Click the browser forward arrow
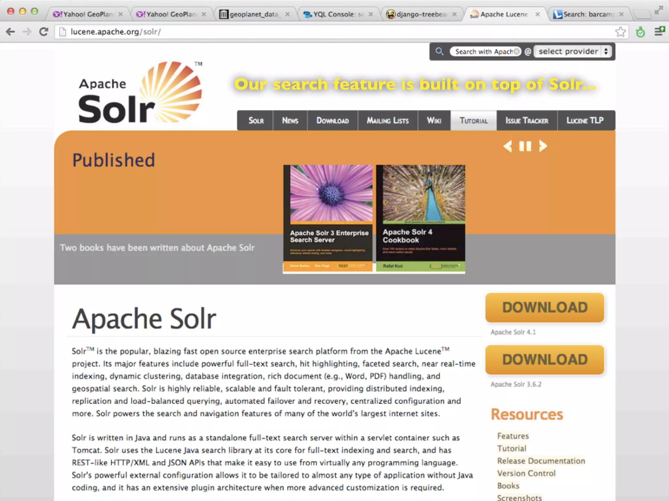Viewport: 669px width, 501px height. tap(27, 32)
